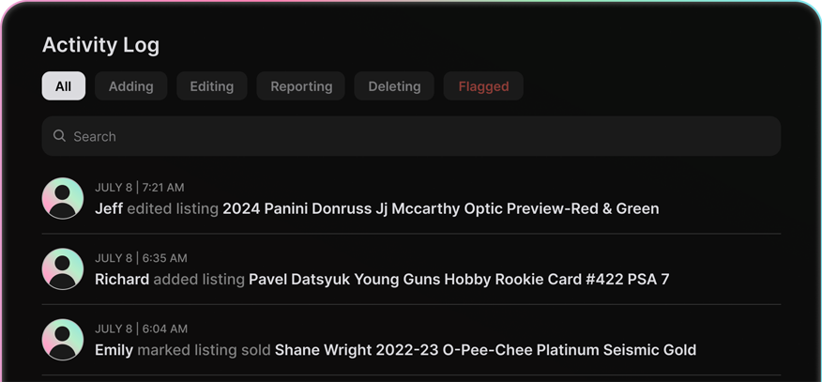Screen dimensions: 822x382
Task: Click Richard's avatar icon
Action: point(63,269)
